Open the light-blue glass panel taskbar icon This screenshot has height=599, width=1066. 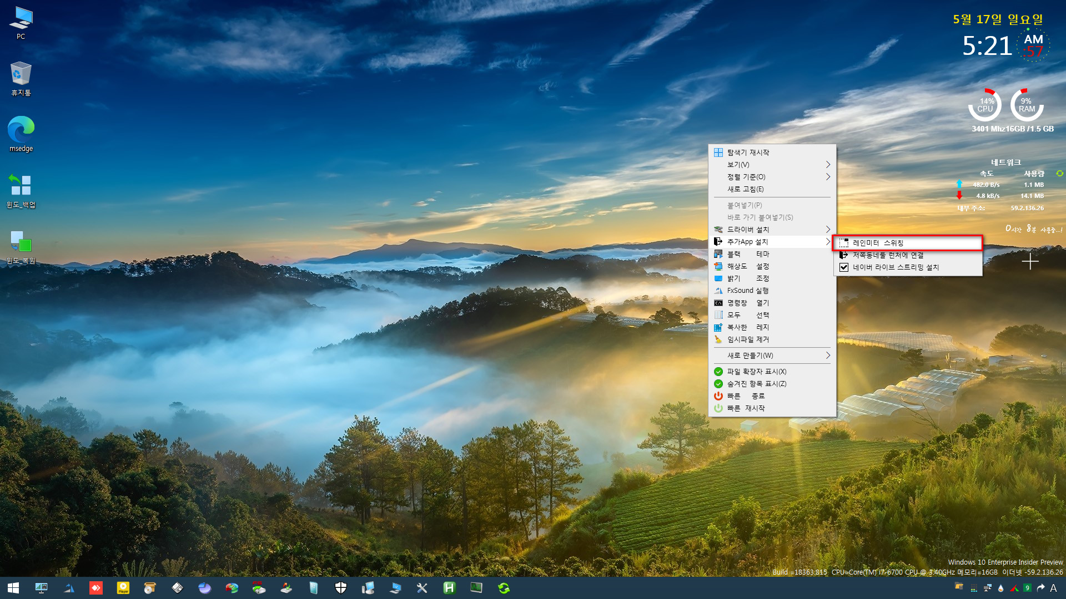(313, 588)
